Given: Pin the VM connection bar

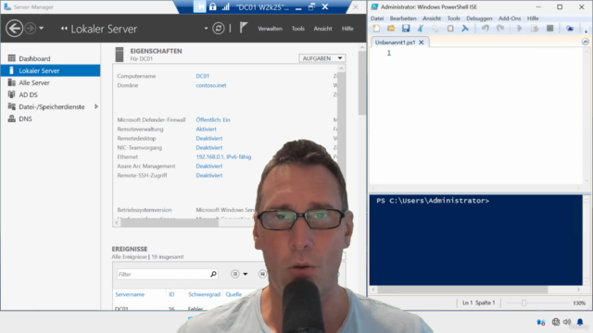Looking at the screenshot, I should (199, 6).
